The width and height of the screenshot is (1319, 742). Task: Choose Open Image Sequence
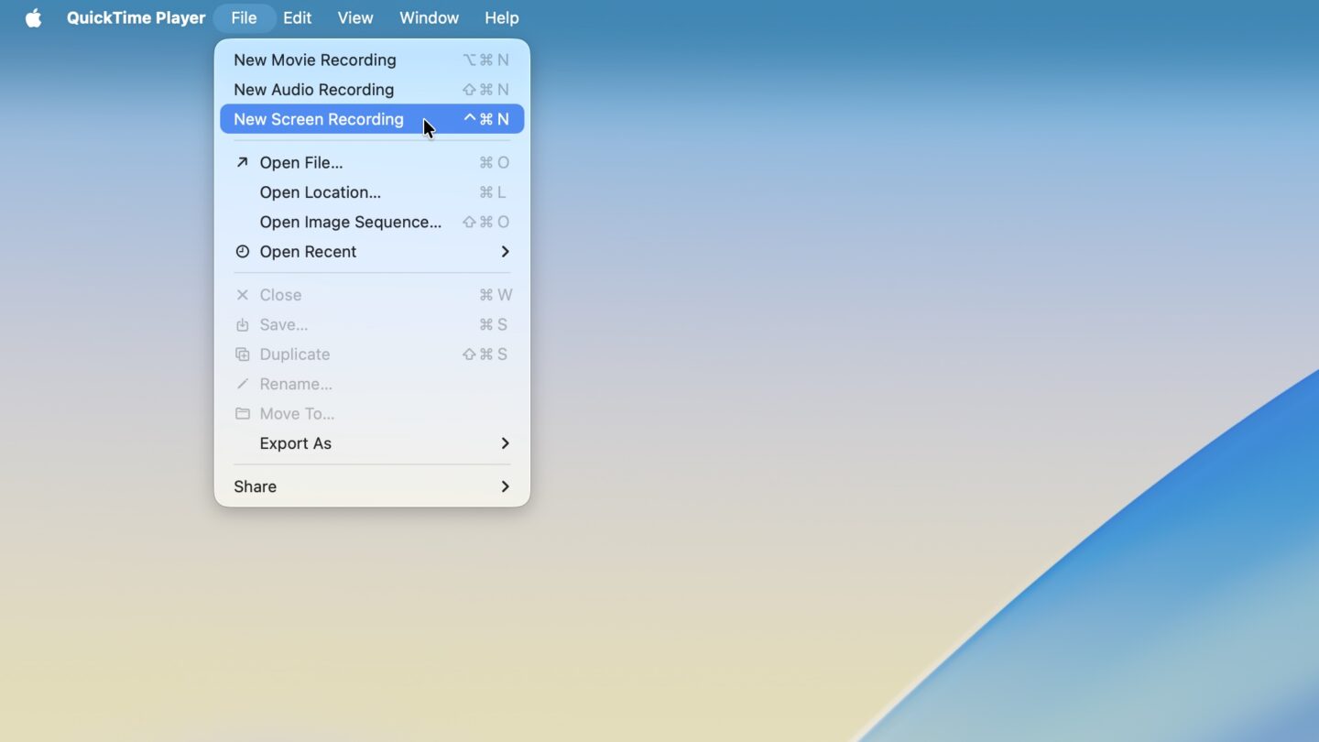tap(350, 222)
